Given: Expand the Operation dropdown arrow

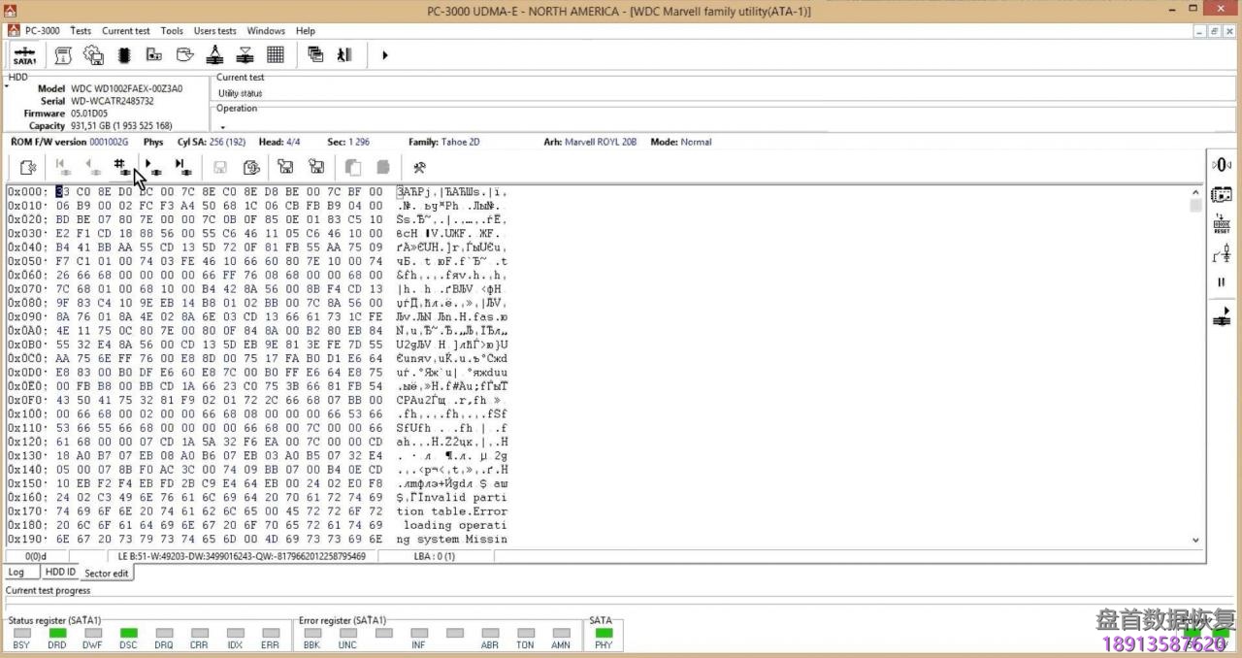Looking at the screenshot, I should click(222, 127).
